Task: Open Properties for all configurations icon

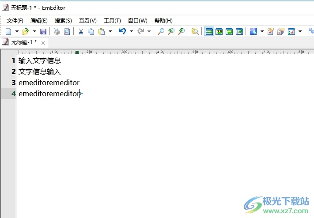Action: point(281,31)
